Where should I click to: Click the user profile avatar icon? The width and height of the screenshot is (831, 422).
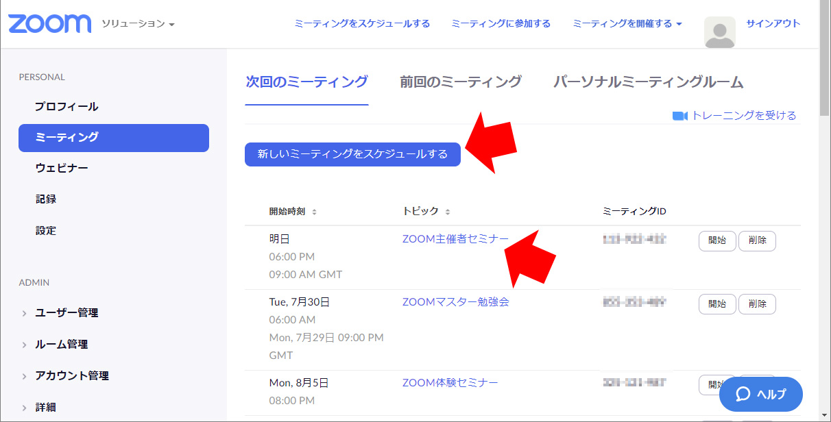point(719,32)
